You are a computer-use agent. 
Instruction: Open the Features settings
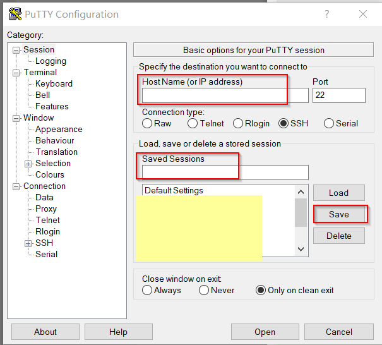pyautogui.click(x=52, y=106)
